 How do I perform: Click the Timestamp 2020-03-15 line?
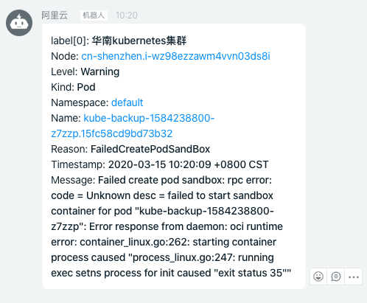[160, 164]
